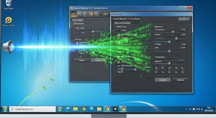This screenshot has width=216, height=118.
Task: Select the single tab in the back control panel window
Action: [78, 20]
